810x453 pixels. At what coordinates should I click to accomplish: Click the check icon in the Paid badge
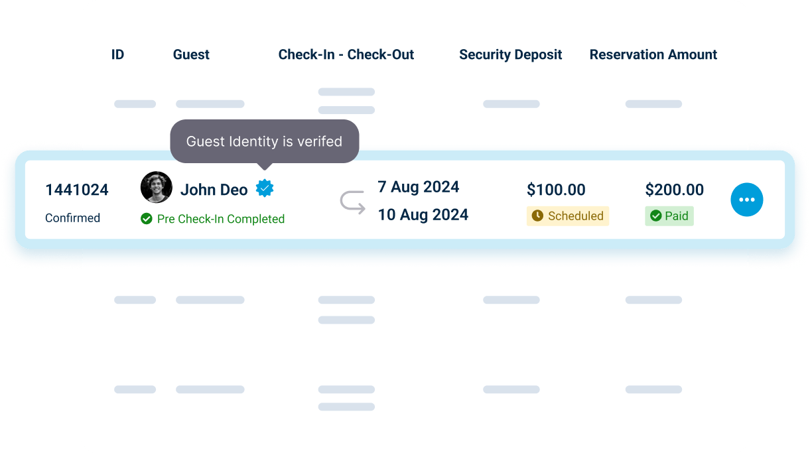[x=653, y=216]
